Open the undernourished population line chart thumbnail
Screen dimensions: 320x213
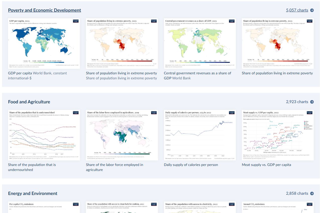tap(44, 135)
